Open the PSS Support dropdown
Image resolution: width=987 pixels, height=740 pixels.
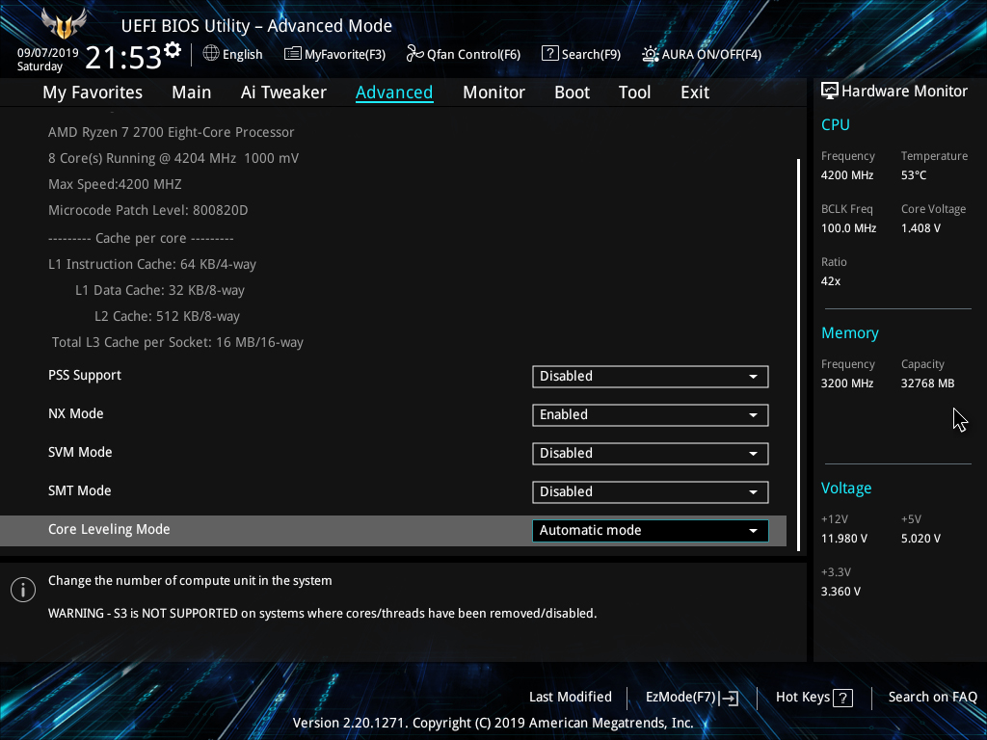(x=651, y=377)
